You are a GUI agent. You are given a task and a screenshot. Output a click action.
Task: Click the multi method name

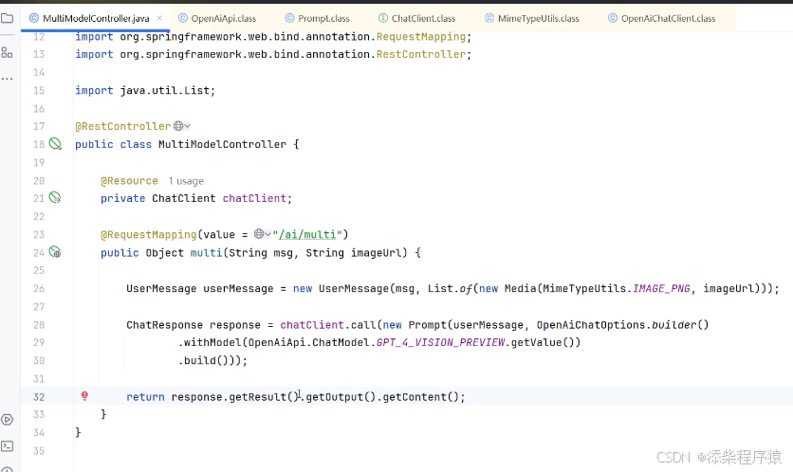pos(207,253)
